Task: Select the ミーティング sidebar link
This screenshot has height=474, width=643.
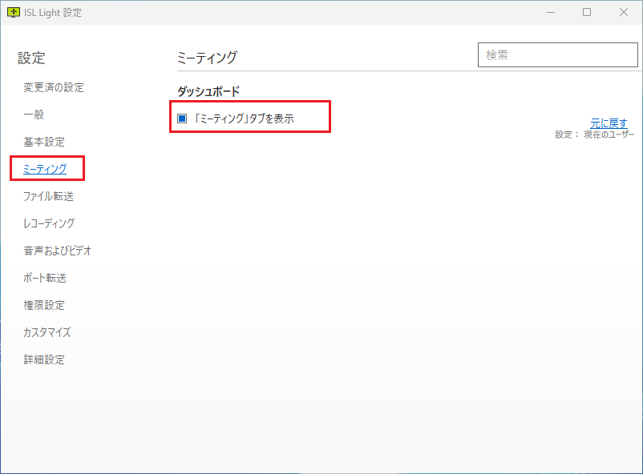Action: pyautogui.click(x=45, y=169)
